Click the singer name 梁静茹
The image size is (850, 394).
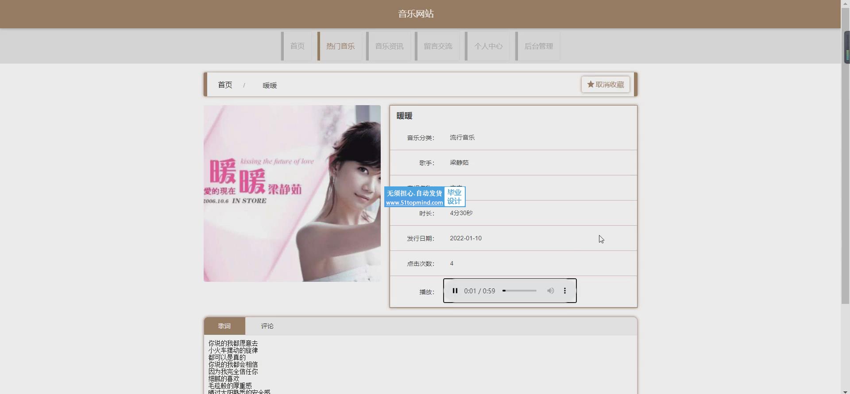pos(459,163)
